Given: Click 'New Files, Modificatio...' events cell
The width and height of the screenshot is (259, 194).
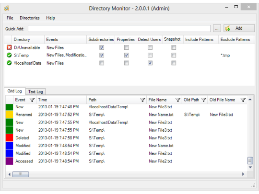Looking at the screenshot, I should pos(66,55).
